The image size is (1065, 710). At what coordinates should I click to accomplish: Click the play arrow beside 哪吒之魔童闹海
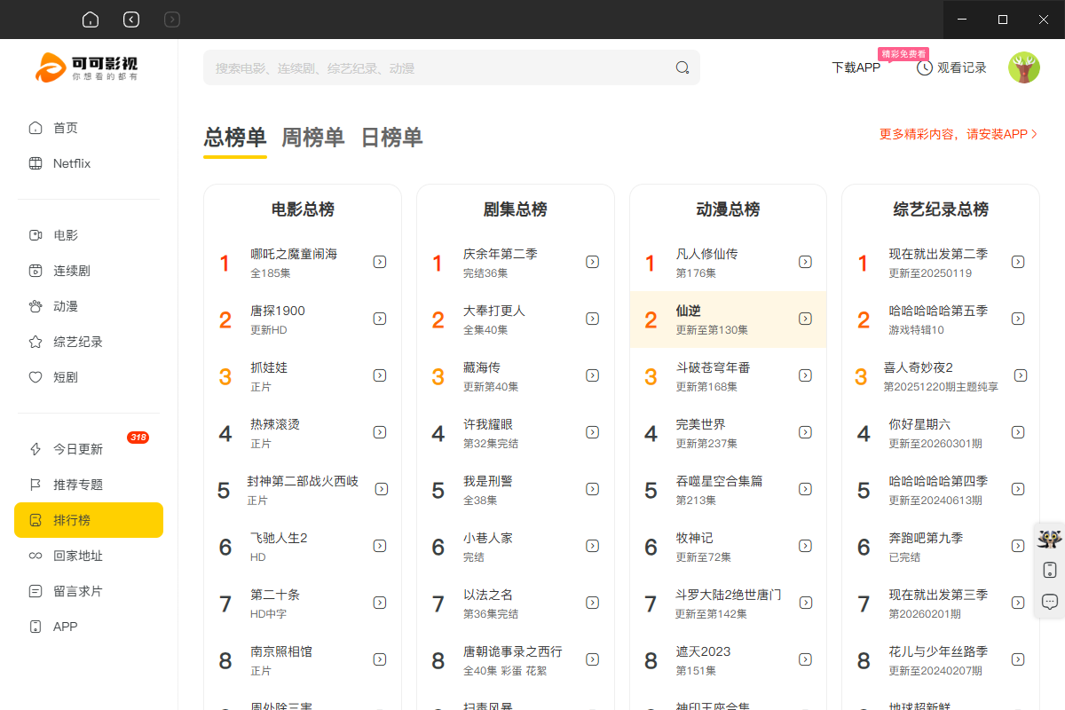point(380,262)
